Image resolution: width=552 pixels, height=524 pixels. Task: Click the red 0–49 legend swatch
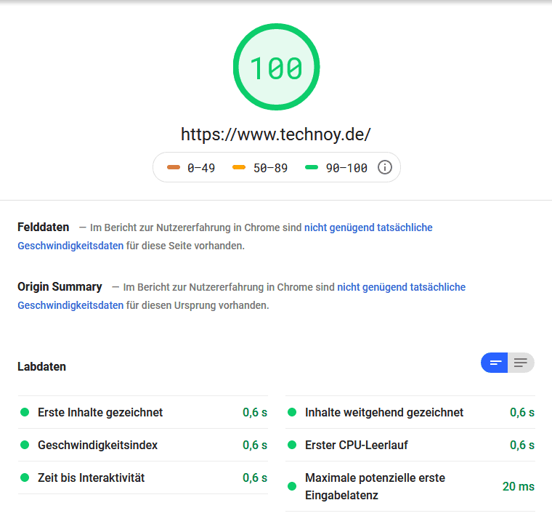[x=174, y=168]
